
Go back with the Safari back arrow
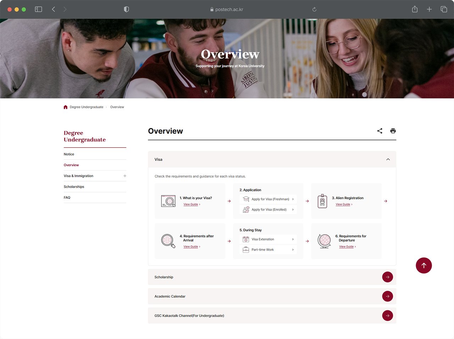54,9
